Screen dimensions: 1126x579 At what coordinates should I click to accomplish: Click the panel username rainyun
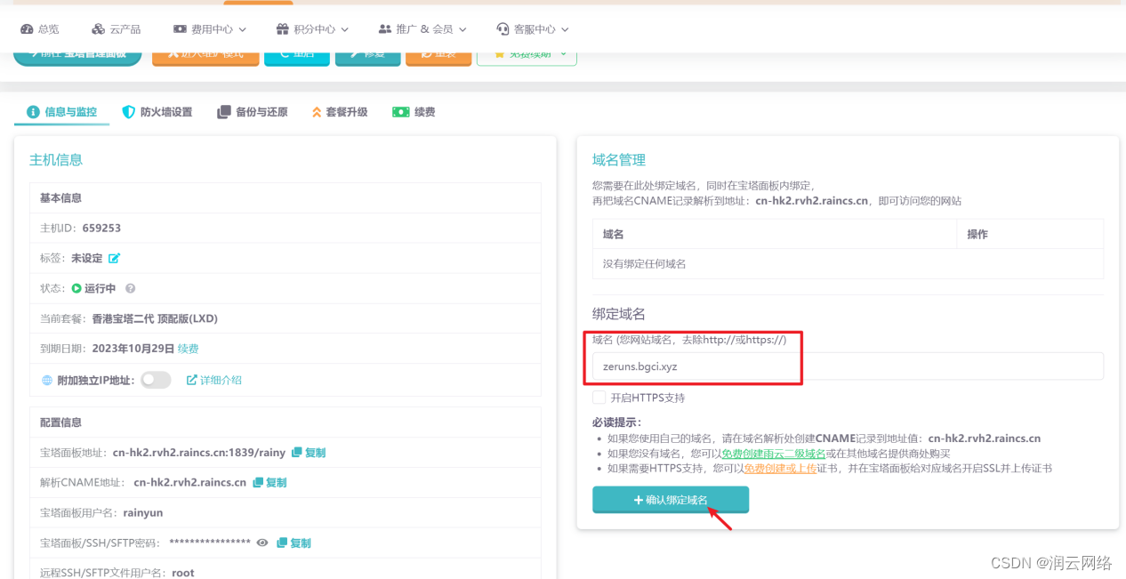click(x=143, y=513)
